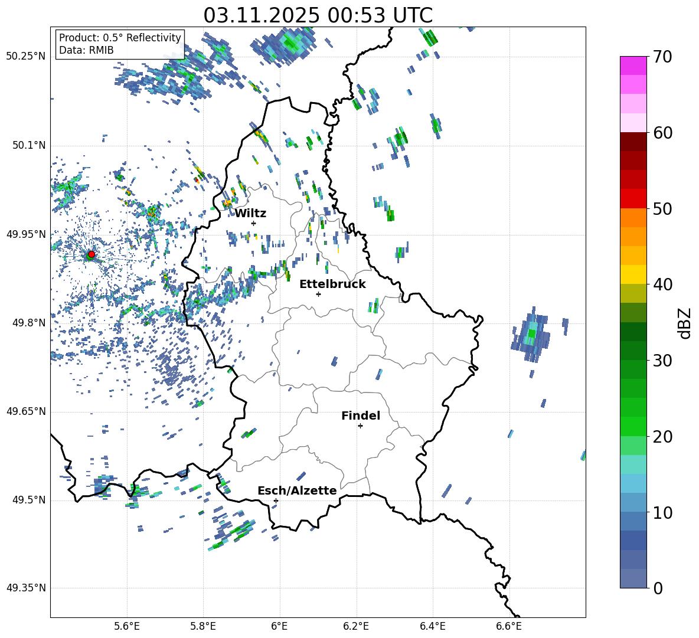699x638 pixels.
Task: Click the Wiltz station cross marker
Action: [254, 223]
